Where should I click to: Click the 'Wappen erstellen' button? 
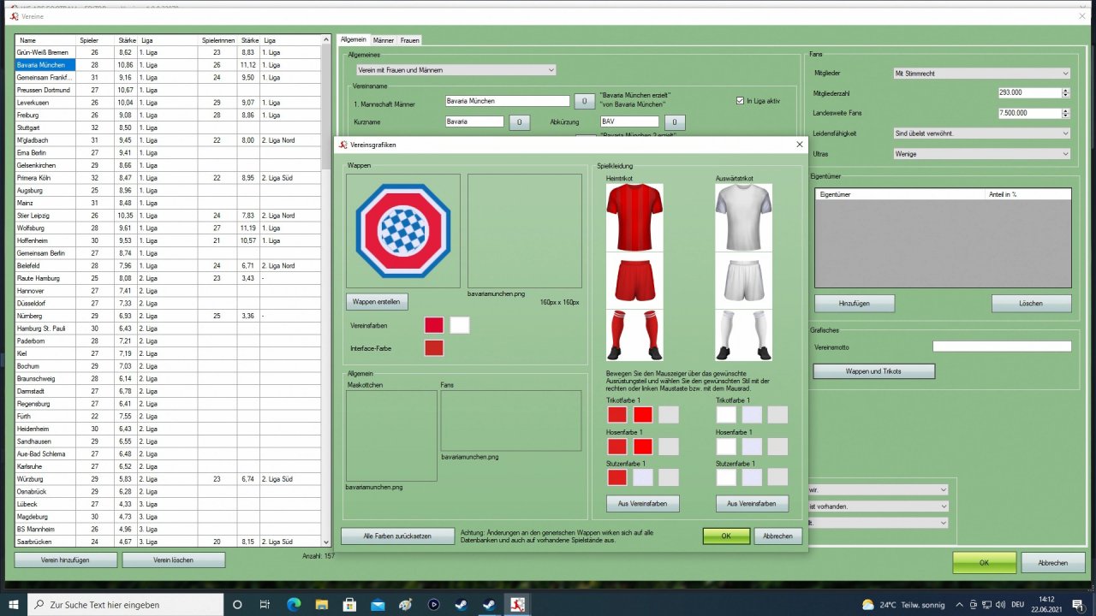[378, 302]
